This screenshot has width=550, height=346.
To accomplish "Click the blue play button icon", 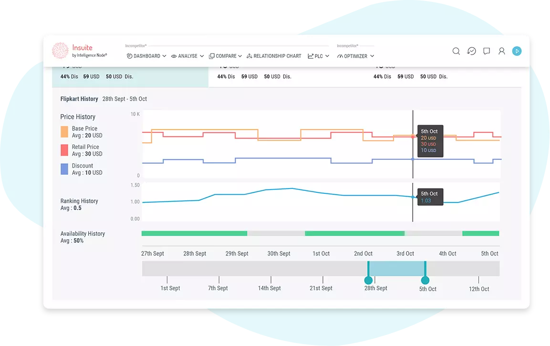I will pyautogui.click(x=517, y=51).
